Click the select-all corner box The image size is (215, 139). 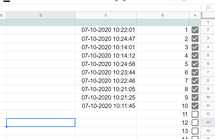[x=208, y=15]
